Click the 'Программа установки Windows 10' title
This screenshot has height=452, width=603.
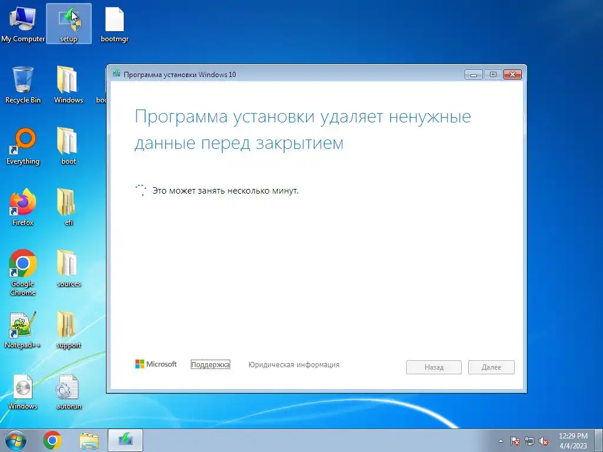click(180, 75)
